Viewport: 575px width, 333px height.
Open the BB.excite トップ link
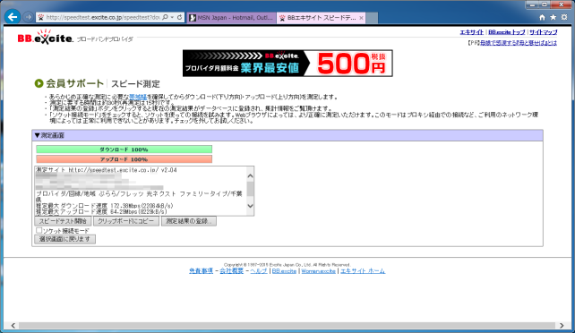[x=506, y=32]
